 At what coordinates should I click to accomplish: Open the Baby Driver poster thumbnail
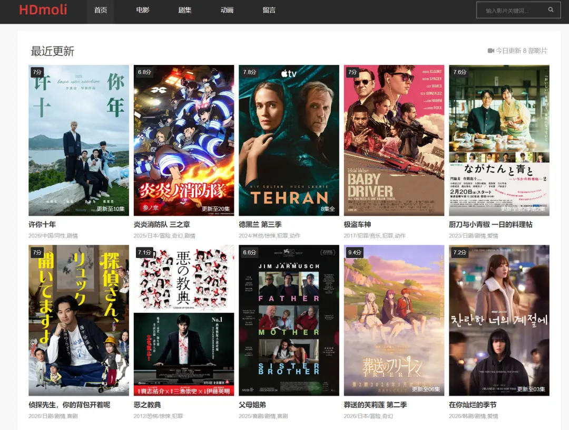point(394,140)
